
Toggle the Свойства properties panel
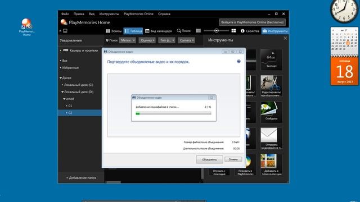[250, 31]
